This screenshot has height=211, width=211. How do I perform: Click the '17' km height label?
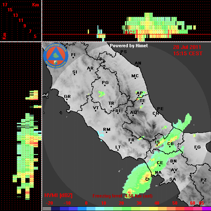[x=5, y=5]
